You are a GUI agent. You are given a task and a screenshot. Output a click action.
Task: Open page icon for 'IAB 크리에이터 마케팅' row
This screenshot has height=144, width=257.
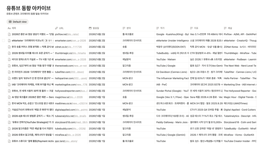tap(9, 85)
